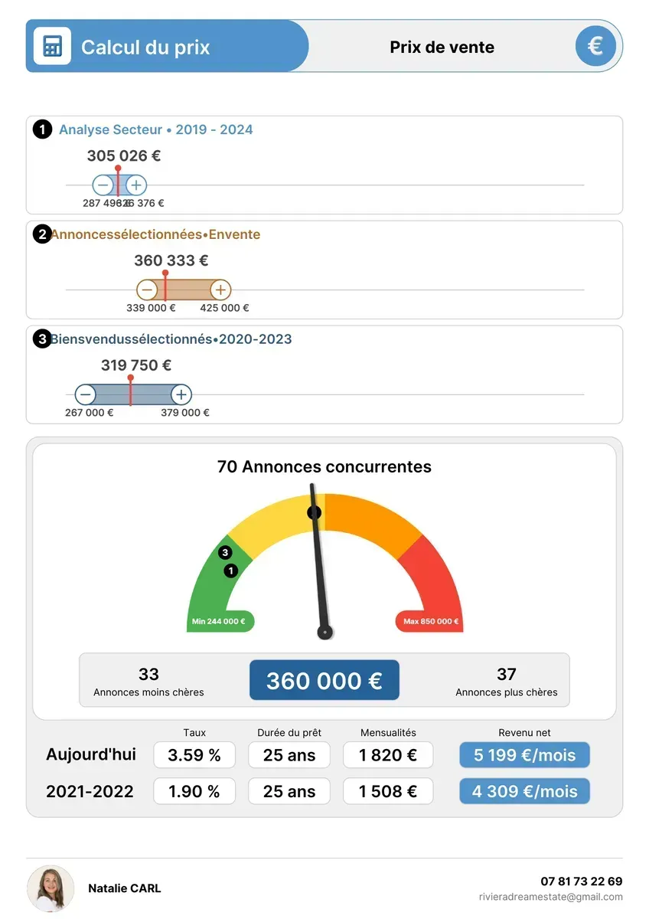Click the 5 199 €/mois net income button
This screenshot has height=919, width=649.
(x=524, y=755)
